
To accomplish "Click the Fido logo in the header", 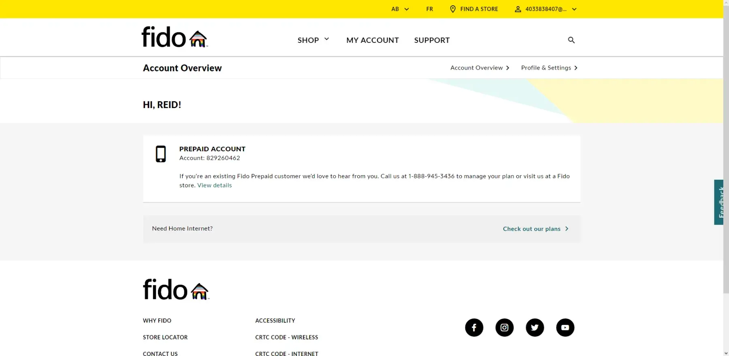I will (x=175, y=37).
